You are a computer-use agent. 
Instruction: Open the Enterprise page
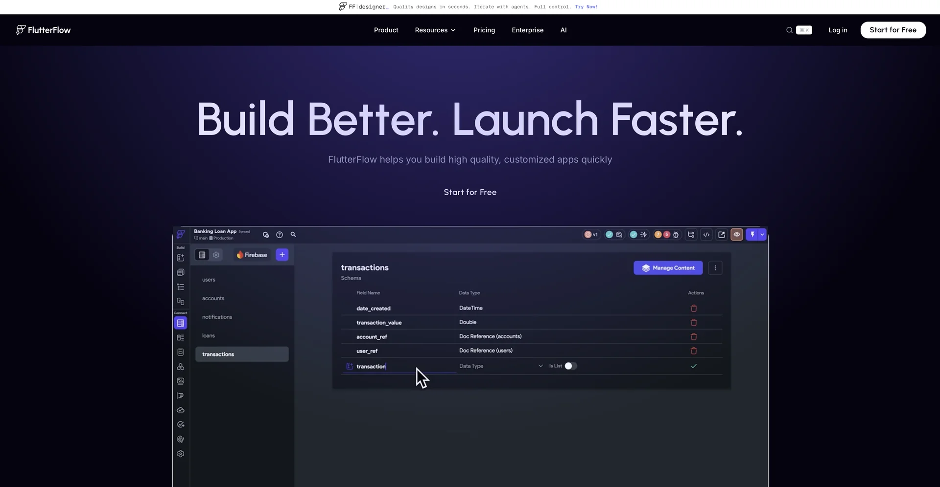click(527, 30)
